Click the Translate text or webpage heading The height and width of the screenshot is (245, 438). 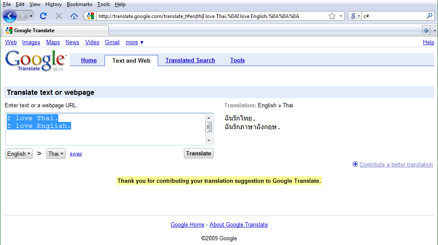[51, 92]
